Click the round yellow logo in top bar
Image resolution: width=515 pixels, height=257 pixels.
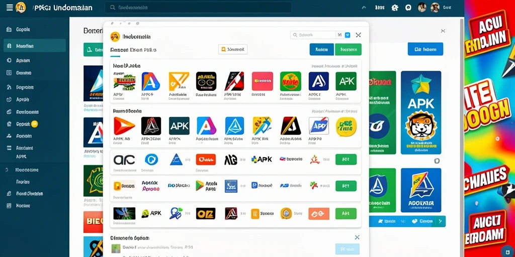pos(21,7)
